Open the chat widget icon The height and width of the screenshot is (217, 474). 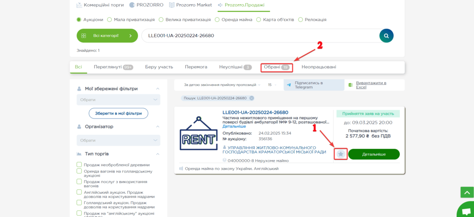466,211
